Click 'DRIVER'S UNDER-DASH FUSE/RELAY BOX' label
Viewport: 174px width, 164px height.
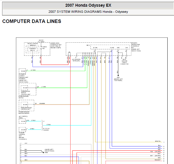click(136, 47)
